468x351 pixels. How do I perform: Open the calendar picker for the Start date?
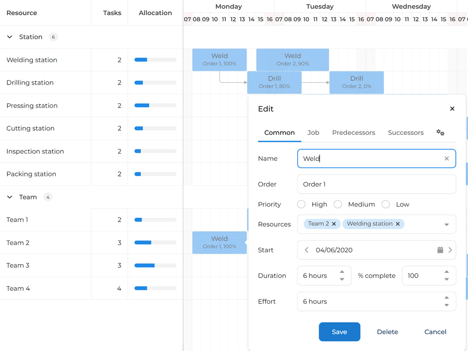(x=440, y=250)
